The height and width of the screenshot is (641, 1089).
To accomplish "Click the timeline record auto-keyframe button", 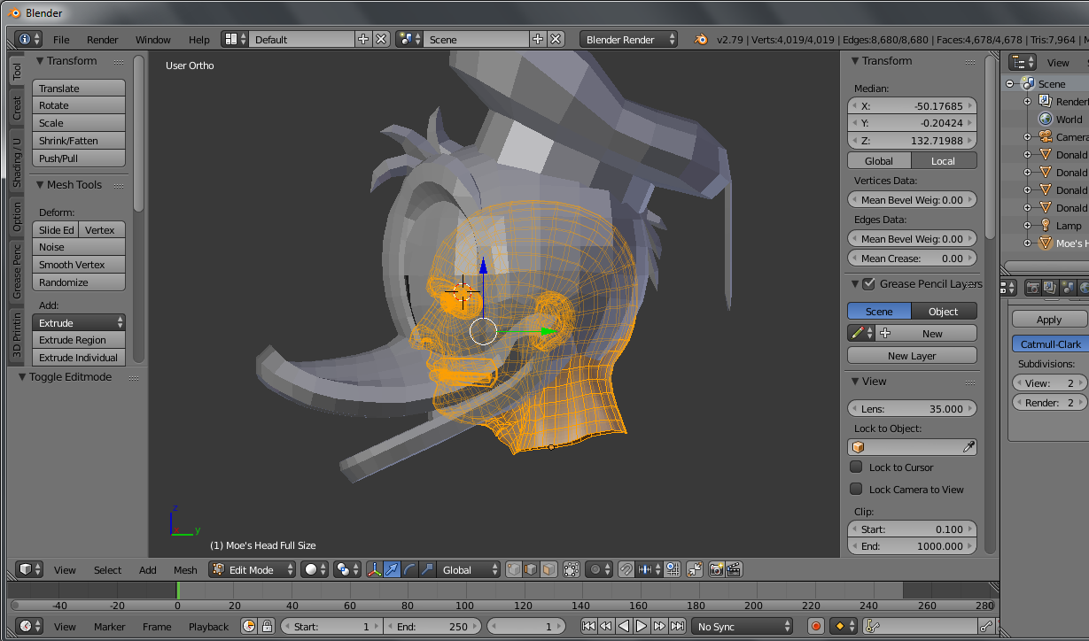I will 816,627.
